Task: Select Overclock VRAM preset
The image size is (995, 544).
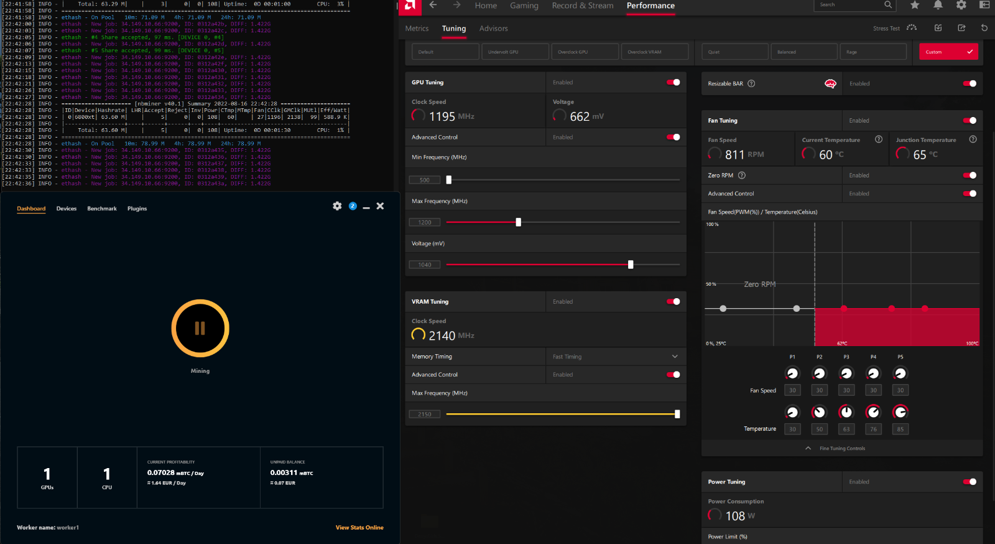Action: coord(655,52)
